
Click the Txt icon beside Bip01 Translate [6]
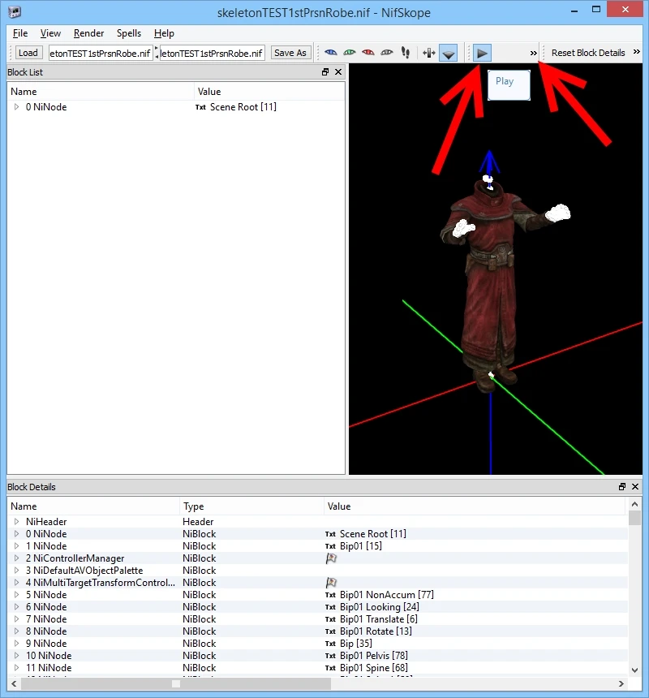[330, 619]
